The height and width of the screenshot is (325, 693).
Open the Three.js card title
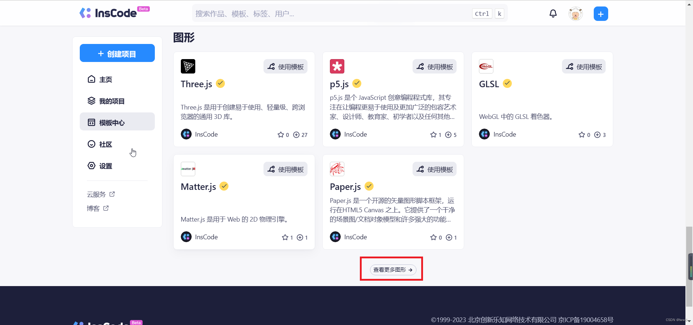pos(196,84)
